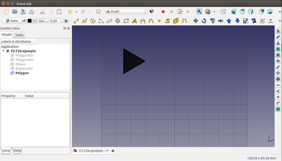This screenshot has width=282, height=161.
Task: Switch to the Data property tab
Action: (17, 151)
